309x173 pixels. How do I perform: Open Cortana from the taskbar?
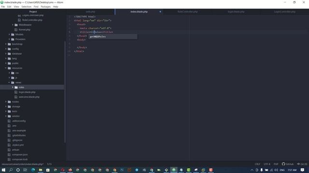[x=18, y=170]
